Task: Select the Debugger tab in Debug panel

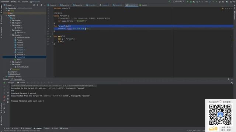Action: point(11,82)
